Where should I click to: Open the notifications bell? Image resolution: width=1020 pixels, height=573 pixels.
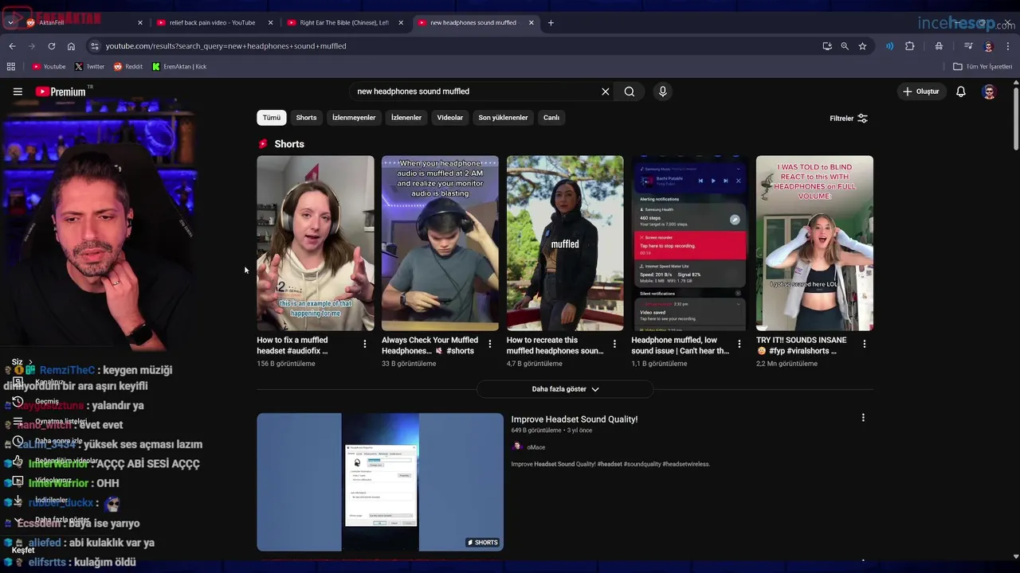coord(961,92)
